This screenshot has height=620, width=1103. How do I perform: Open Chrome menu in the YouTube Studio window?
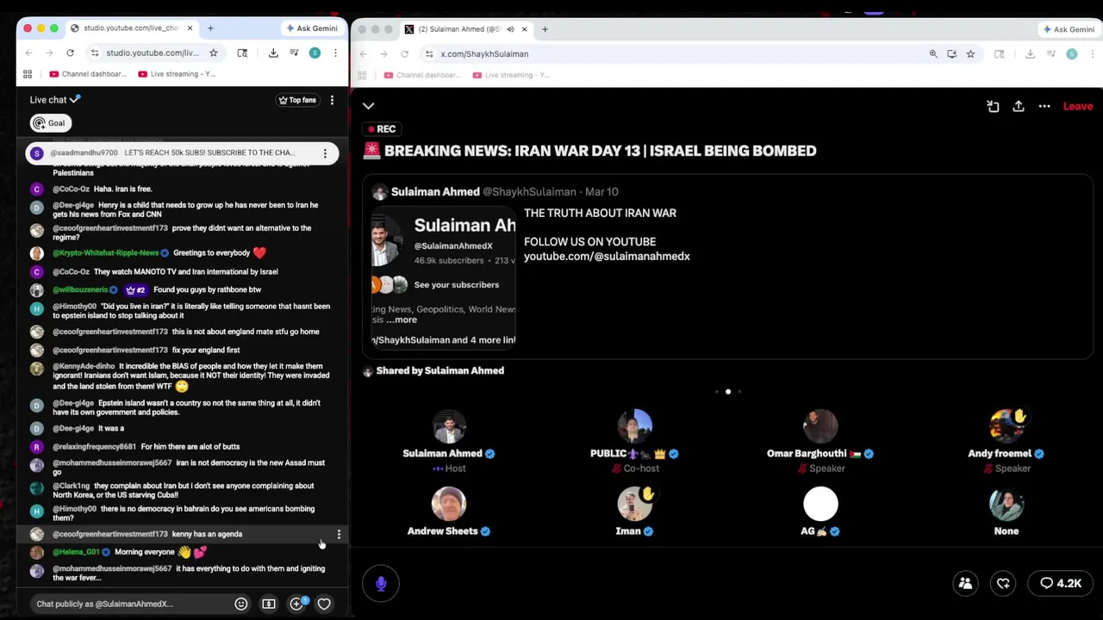tap(335, 53)
